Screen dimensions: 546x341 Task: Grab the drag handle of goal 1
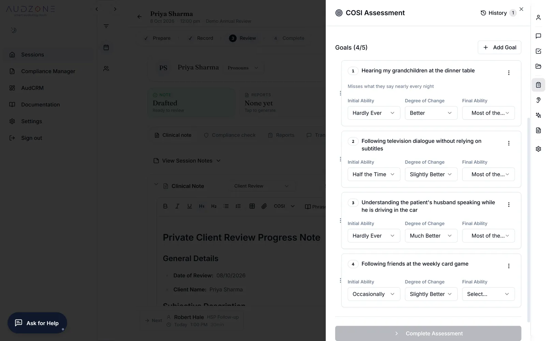[x=340, y=93]
